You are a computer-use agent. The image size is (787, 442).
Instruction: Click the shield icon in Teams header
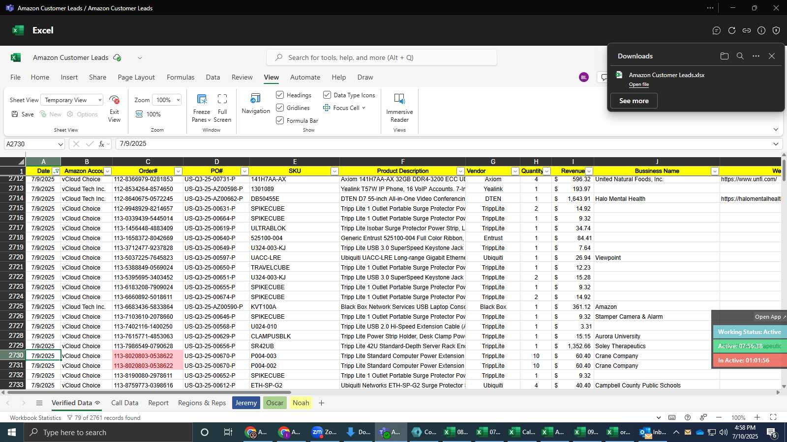click(776, 30)
